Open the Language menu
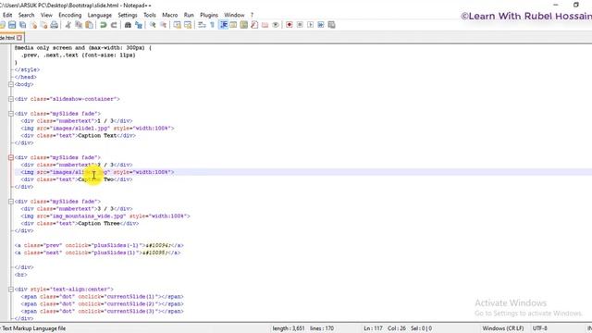 point(100,15)
